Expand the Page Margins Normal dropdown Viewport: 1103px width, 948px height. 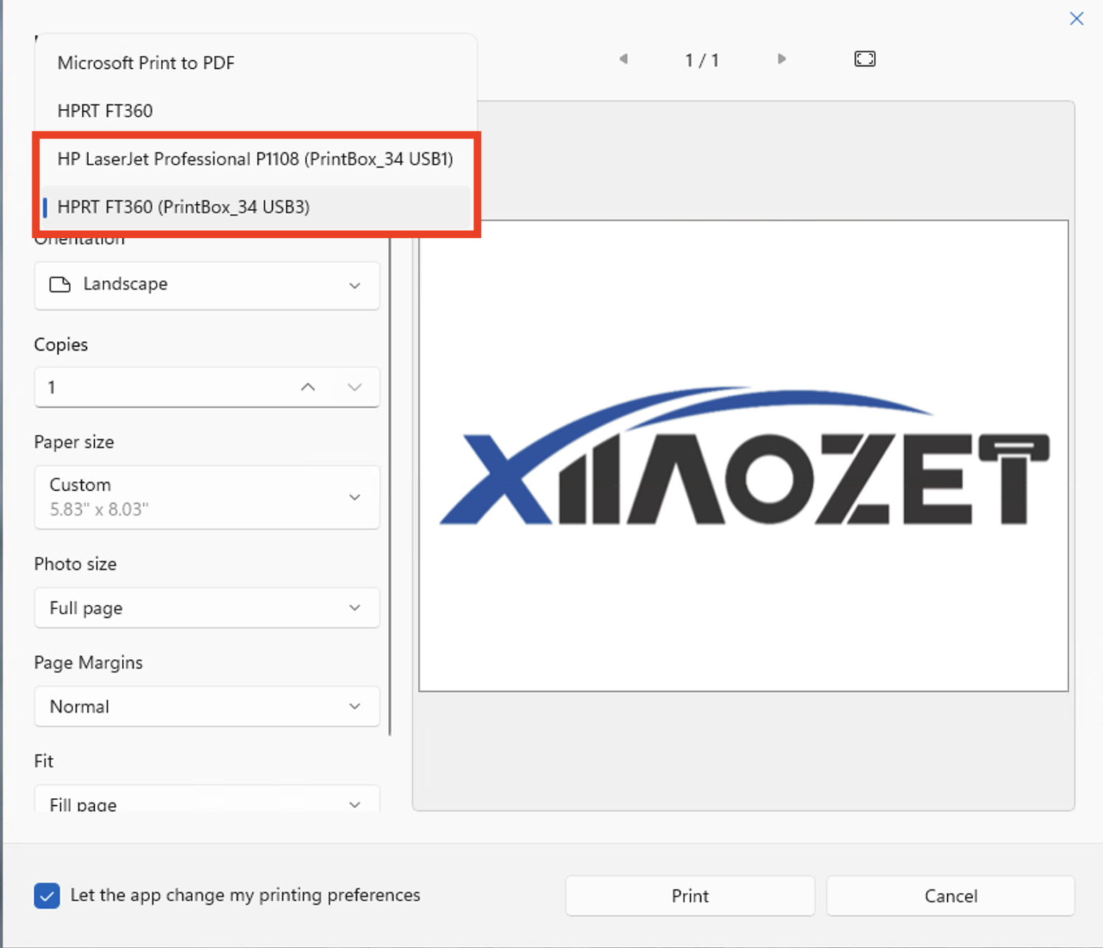click(207, 706)
